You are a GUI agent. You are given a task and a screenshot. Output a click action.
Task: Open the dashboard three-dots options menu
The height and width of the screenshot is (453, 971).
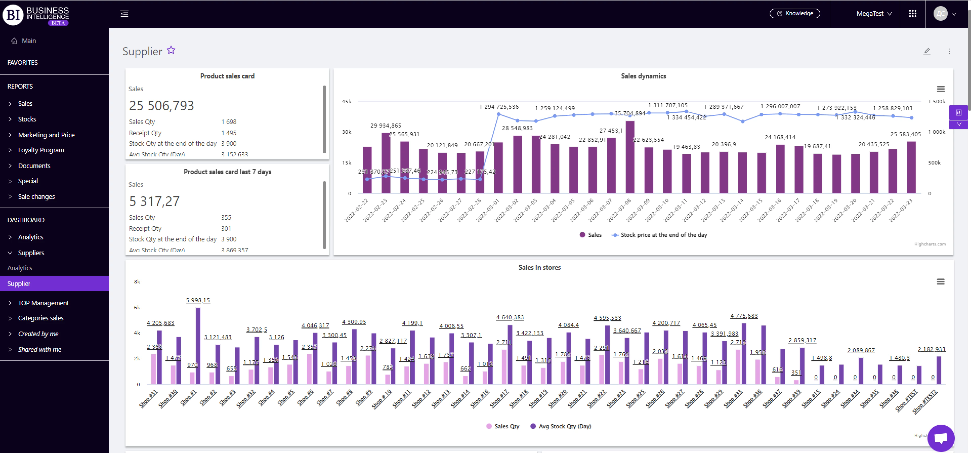(x=949, y=51)
